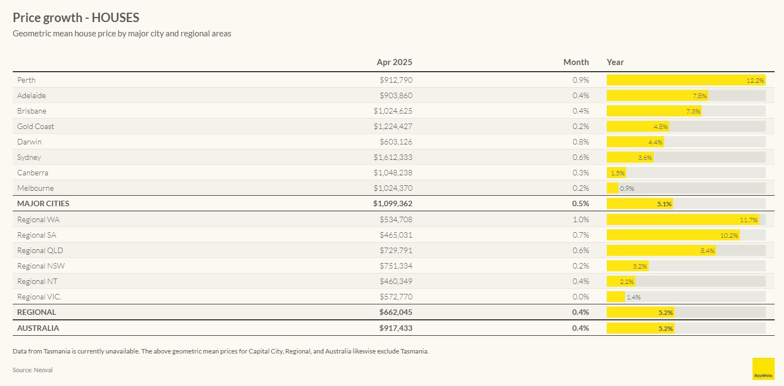Click the MAJOR CITIES summary row label

[43, 203]
